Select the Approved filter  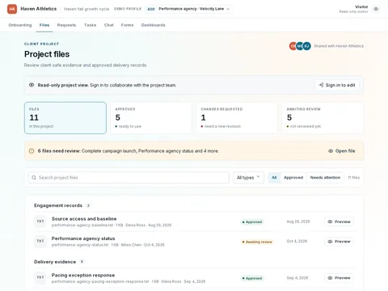[293, 178]
